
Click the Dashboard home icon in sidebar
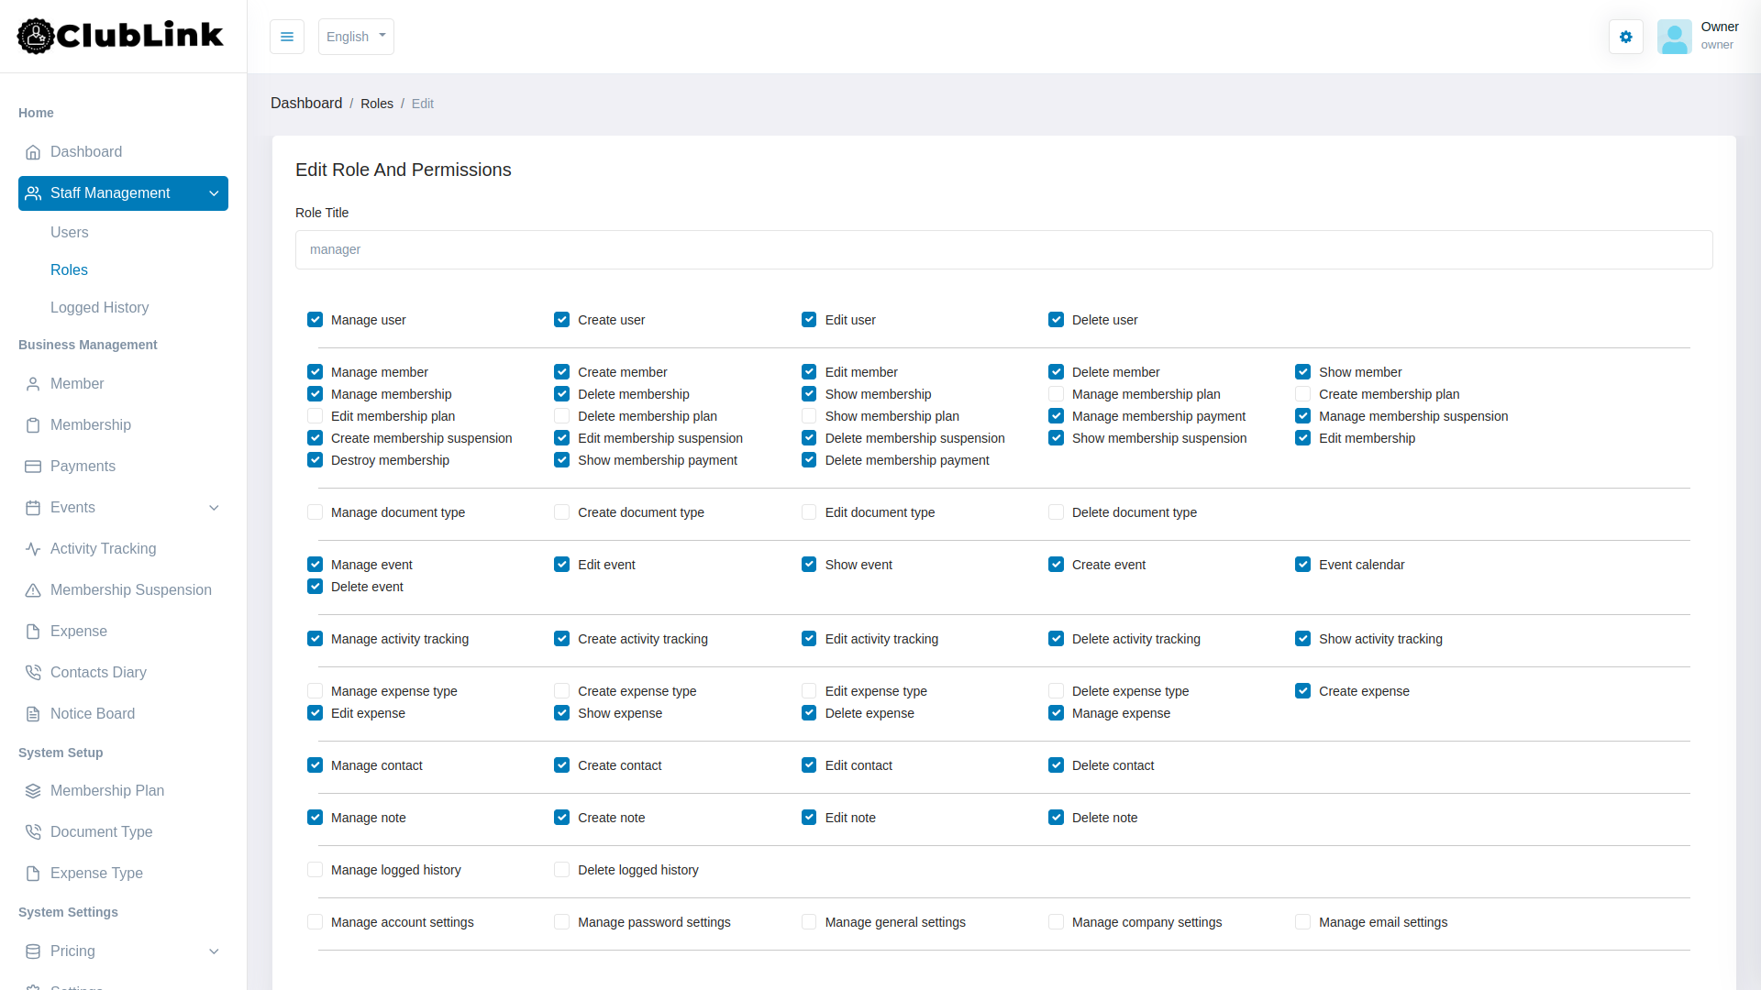(33, 152)
